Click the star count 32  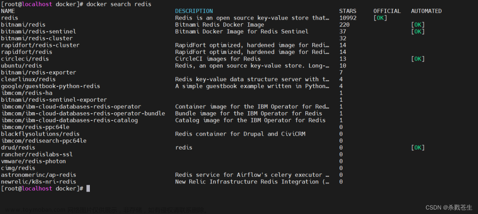tap(343, 38)
